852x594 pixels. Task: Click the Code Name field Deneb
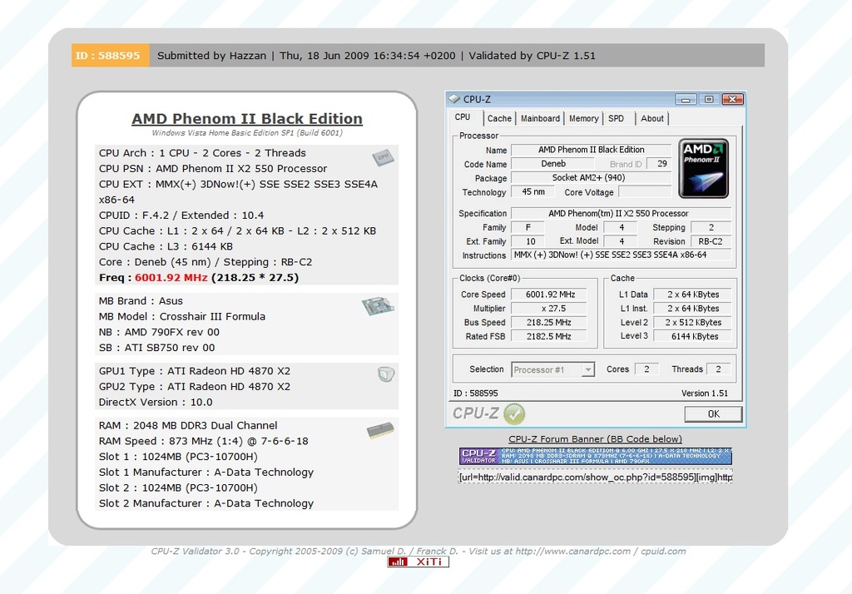(x=552, y=164)
